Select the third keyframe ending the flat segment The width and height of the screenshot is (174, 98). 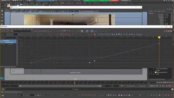click(101, 58)
